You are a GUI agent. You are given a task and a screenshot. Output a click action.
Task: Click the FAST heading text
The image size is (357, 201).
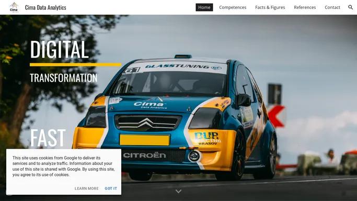(x=48, y=138)
